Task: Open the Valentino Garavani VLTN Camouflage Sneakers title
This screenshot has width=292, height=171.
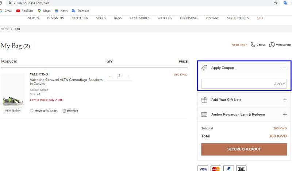Action: point(66,82)
